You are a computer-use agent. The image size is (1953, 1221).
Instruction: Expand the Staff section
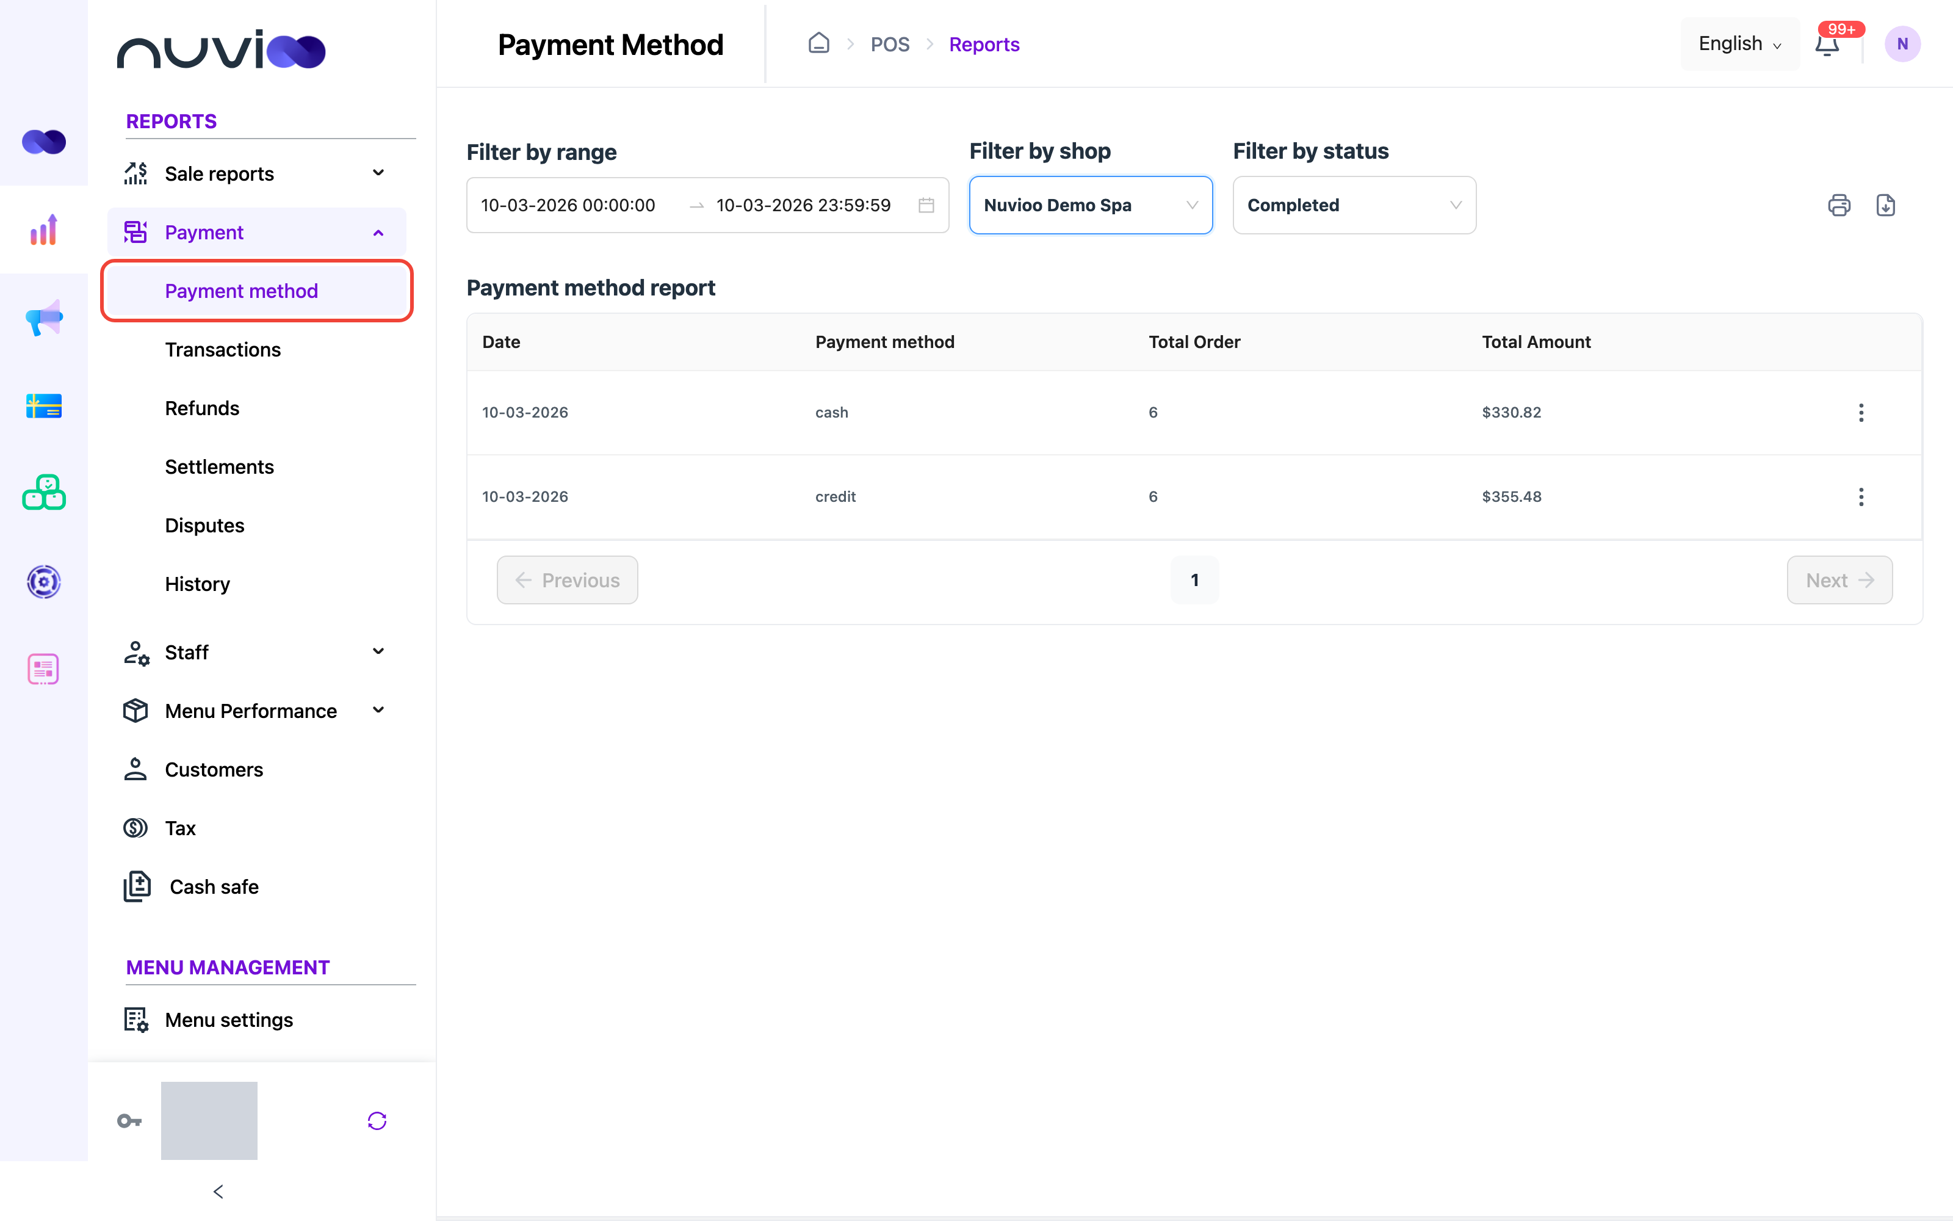click(256, 651)
